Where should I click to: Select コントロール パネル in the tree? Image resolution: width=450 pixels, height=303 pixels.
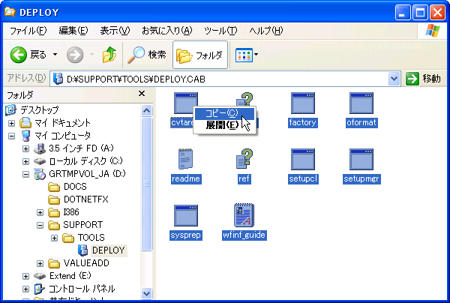point(82,289)
